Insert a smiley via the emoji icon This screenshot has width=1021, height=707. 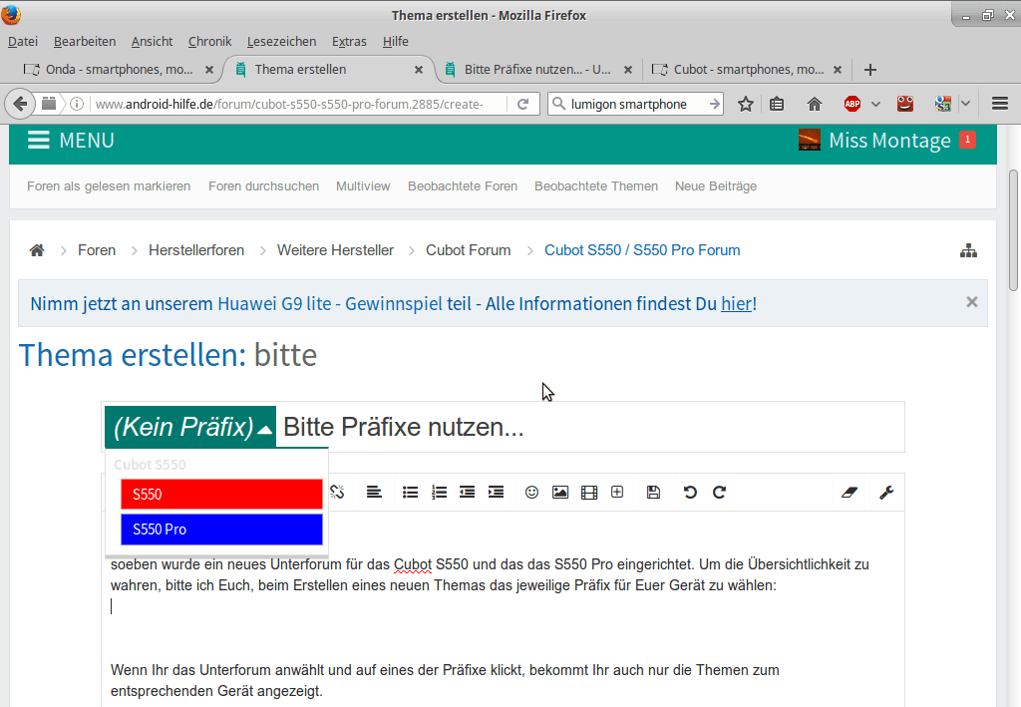pos(531,492)
